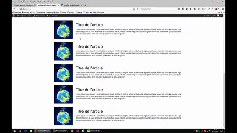Toggle reader view icon in address bar
Viewport: 237px width, 133px height.
(134, 9)
